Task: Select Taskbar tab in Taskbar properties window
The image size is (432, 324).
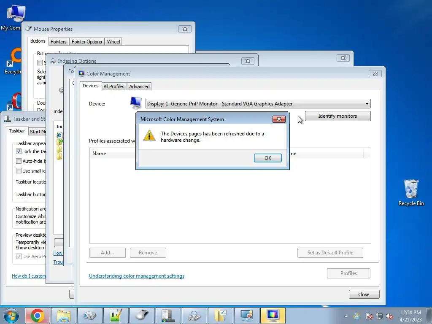Action: point(17,131)
